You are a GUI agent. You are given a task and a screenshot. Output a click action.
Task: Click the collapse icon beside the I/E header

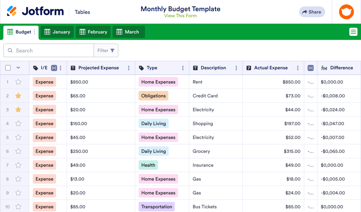[54, 68]
